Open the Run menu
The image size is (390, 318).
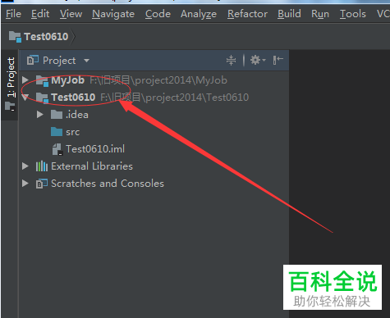[320, 14]
